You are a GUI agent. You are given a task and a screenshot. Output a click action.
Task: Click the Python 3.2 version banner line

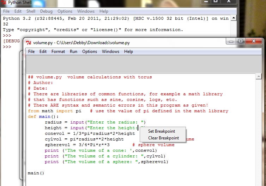[116, 18]
